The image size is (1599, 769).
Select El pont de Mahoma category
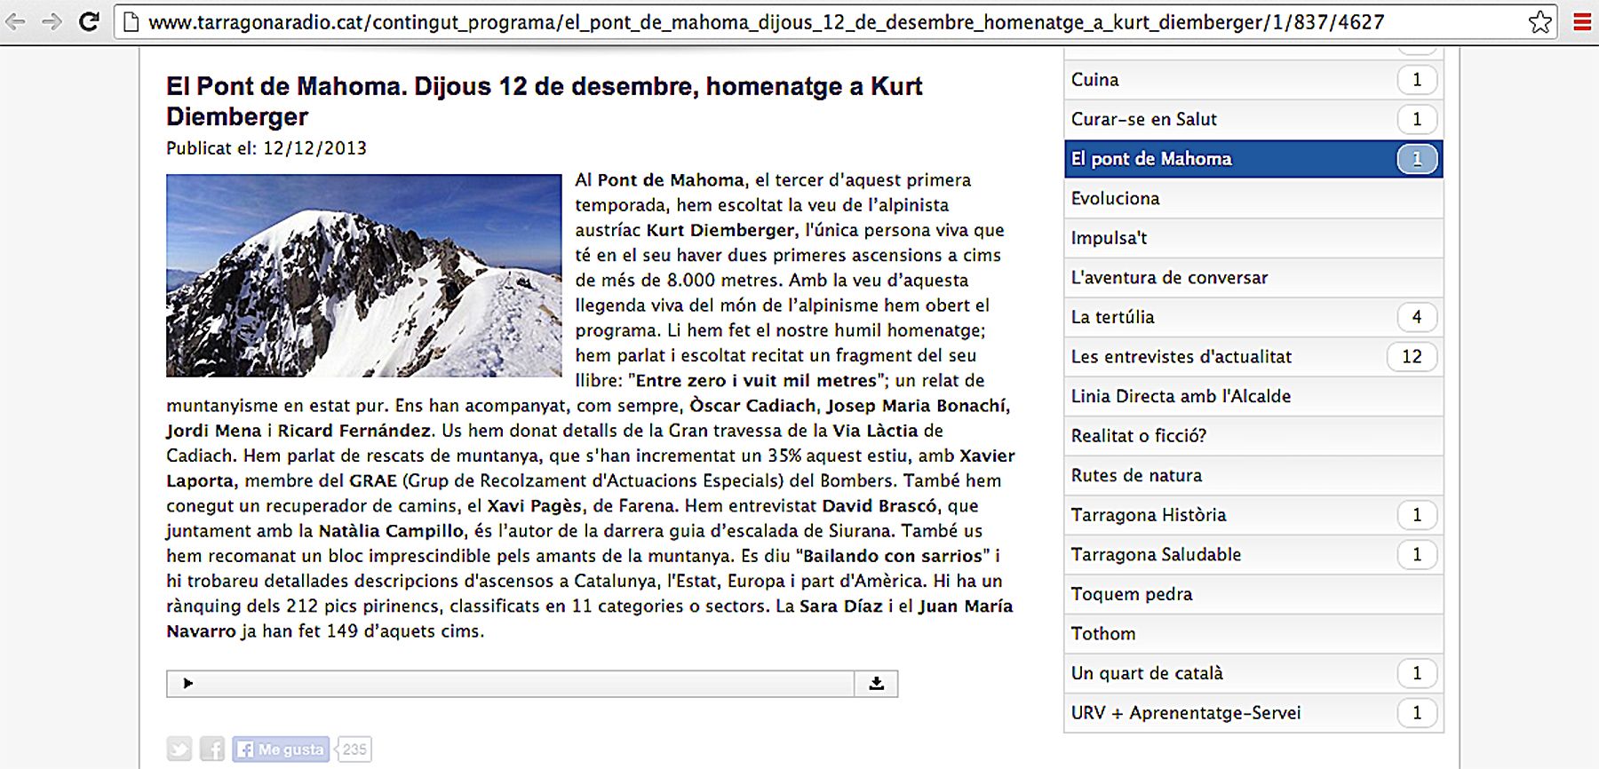point(1253,159)
